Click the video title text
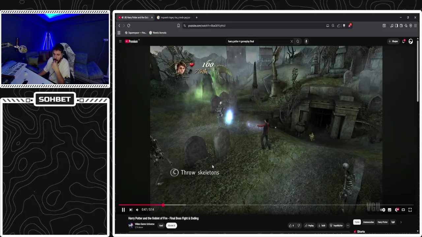Screen dimensions: 422x237 click(163, 218)
